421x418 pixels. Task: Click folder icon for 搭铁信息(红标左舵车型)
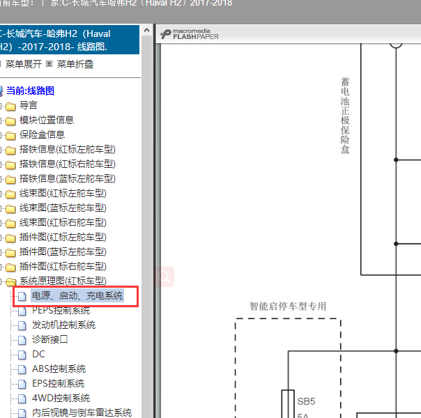click(x=10, y=150)
